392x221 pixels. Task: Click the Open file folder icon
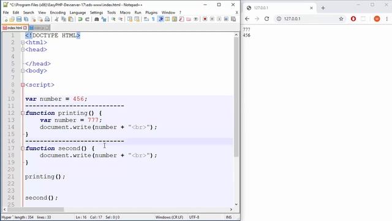tap(12, 19)
